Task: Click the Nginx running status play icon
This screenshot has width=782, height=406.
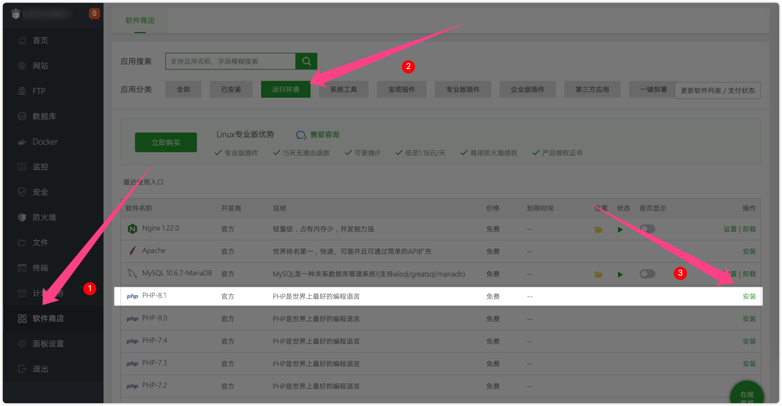Action: click(x=620, y=230)
